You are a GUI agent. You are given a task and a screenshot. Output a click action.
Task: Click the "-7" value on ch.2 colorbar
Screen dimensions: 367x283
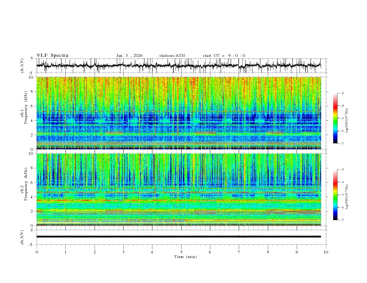(342, 220)
